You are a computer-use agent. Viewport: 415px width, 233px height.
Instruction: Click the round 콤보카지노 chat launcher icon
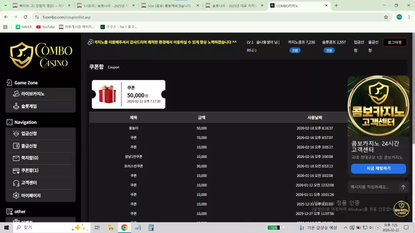(401, 209)
